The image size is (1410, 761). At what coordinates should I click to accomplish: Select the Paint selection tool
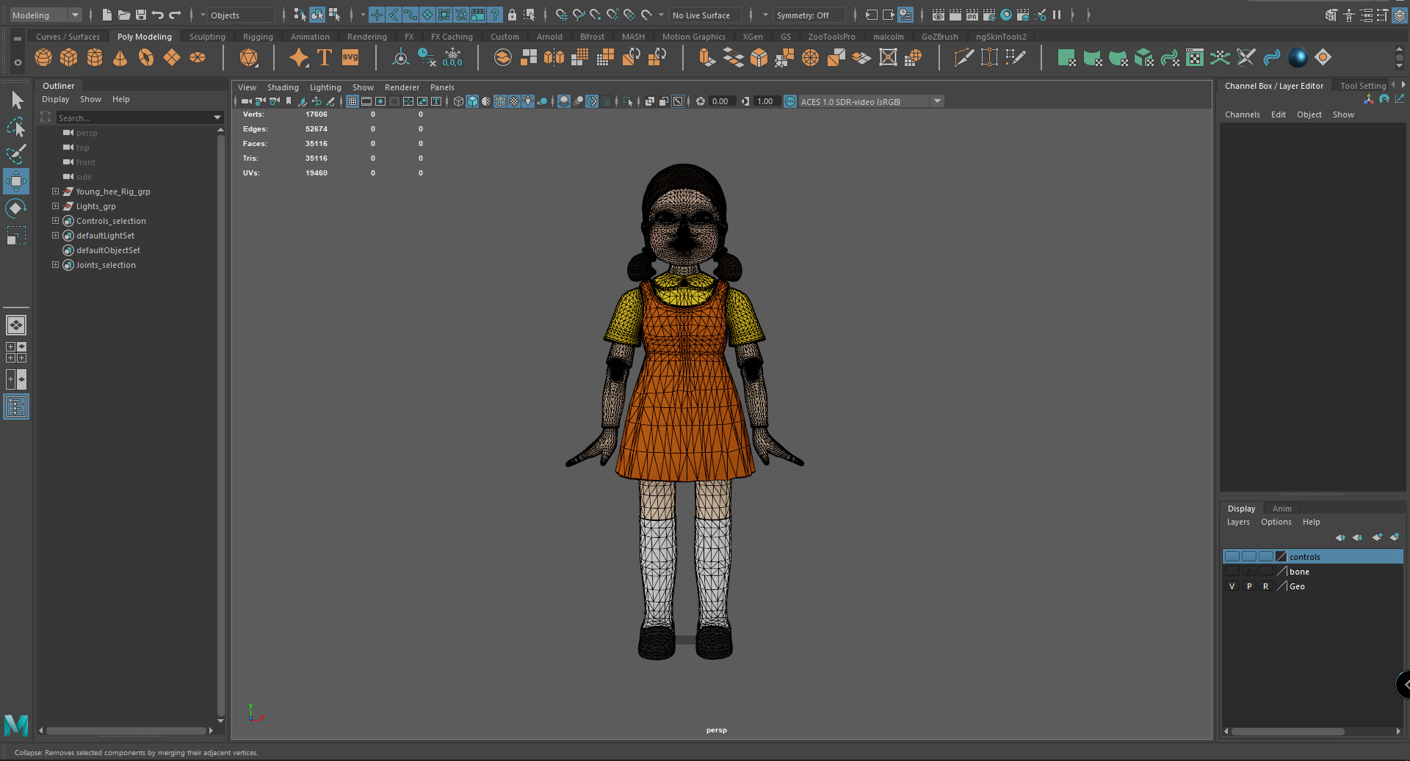(16, 154)
